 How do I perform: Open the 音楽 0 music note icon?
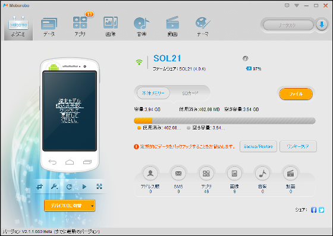pos(262,174)
